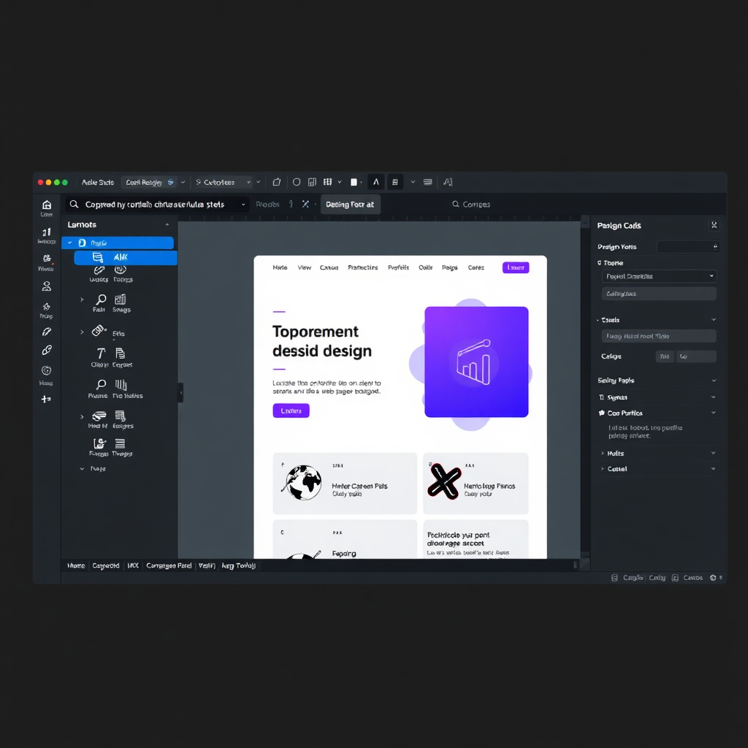Viewport: 748px width, 748px height.
Task: Click the purple navigation button on the mockup
Action: pos(516,267)
